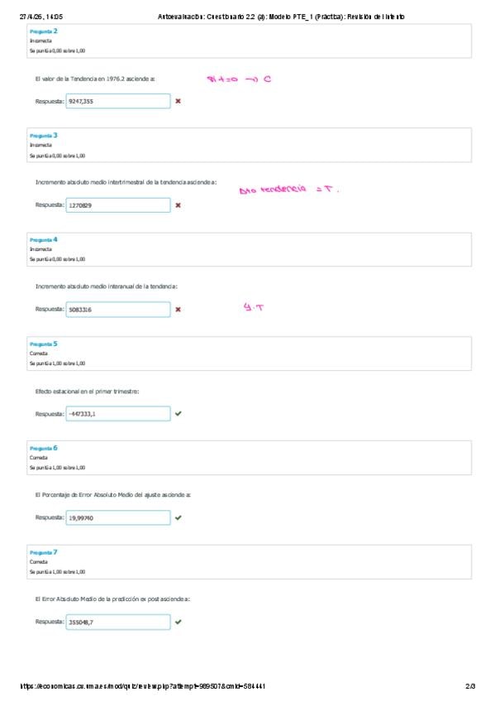Open the Pregunta 6 heading

(43, 448)
